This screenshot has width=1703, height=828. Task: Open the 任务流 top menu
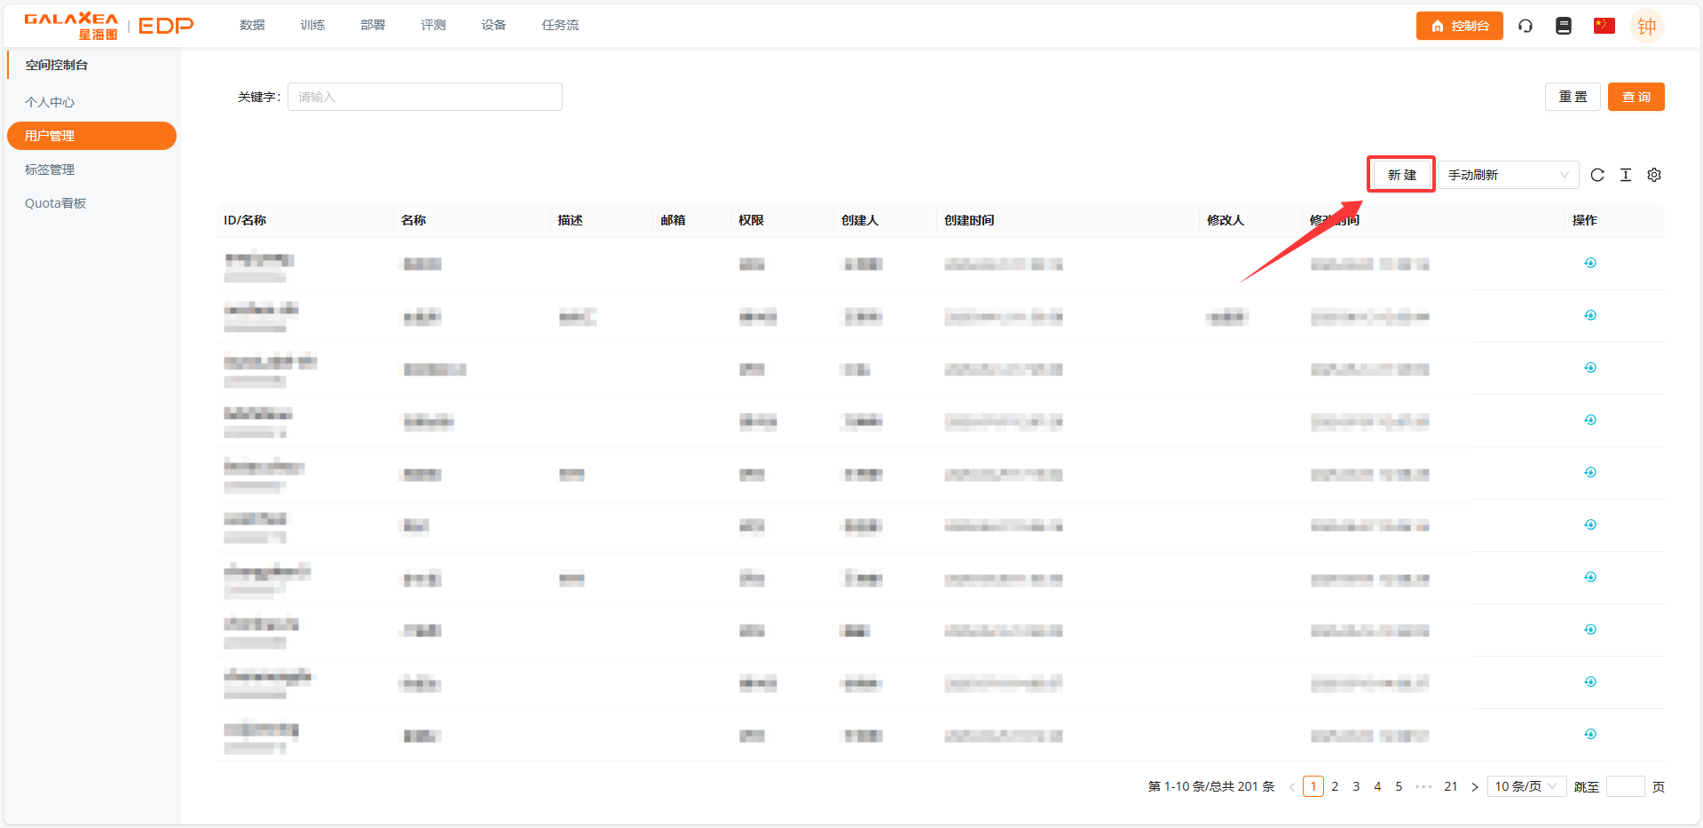tap(560, 25)
